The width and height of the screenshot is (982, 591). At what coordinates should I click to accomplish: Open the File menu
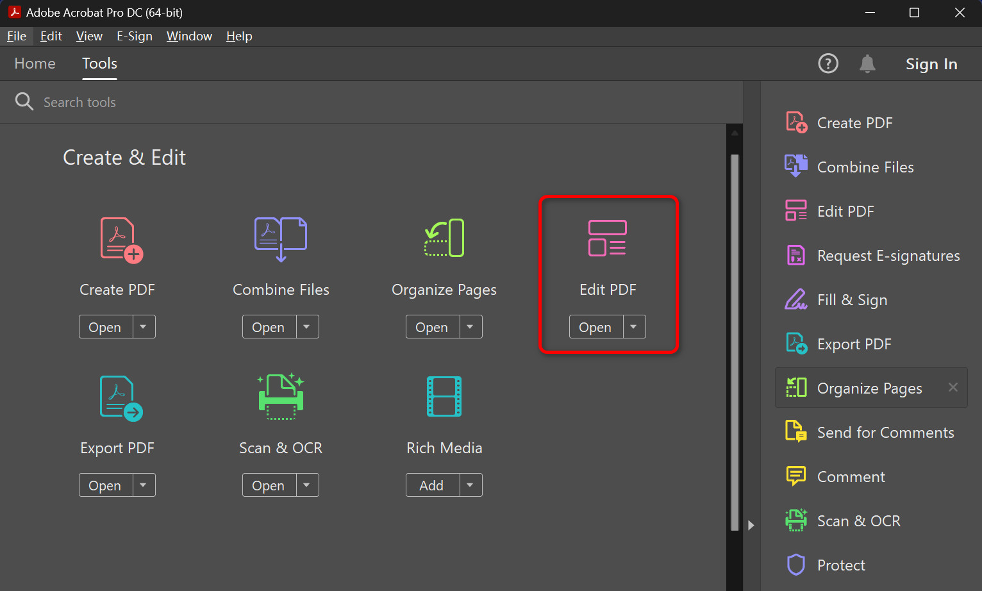(x=17, y=36)
